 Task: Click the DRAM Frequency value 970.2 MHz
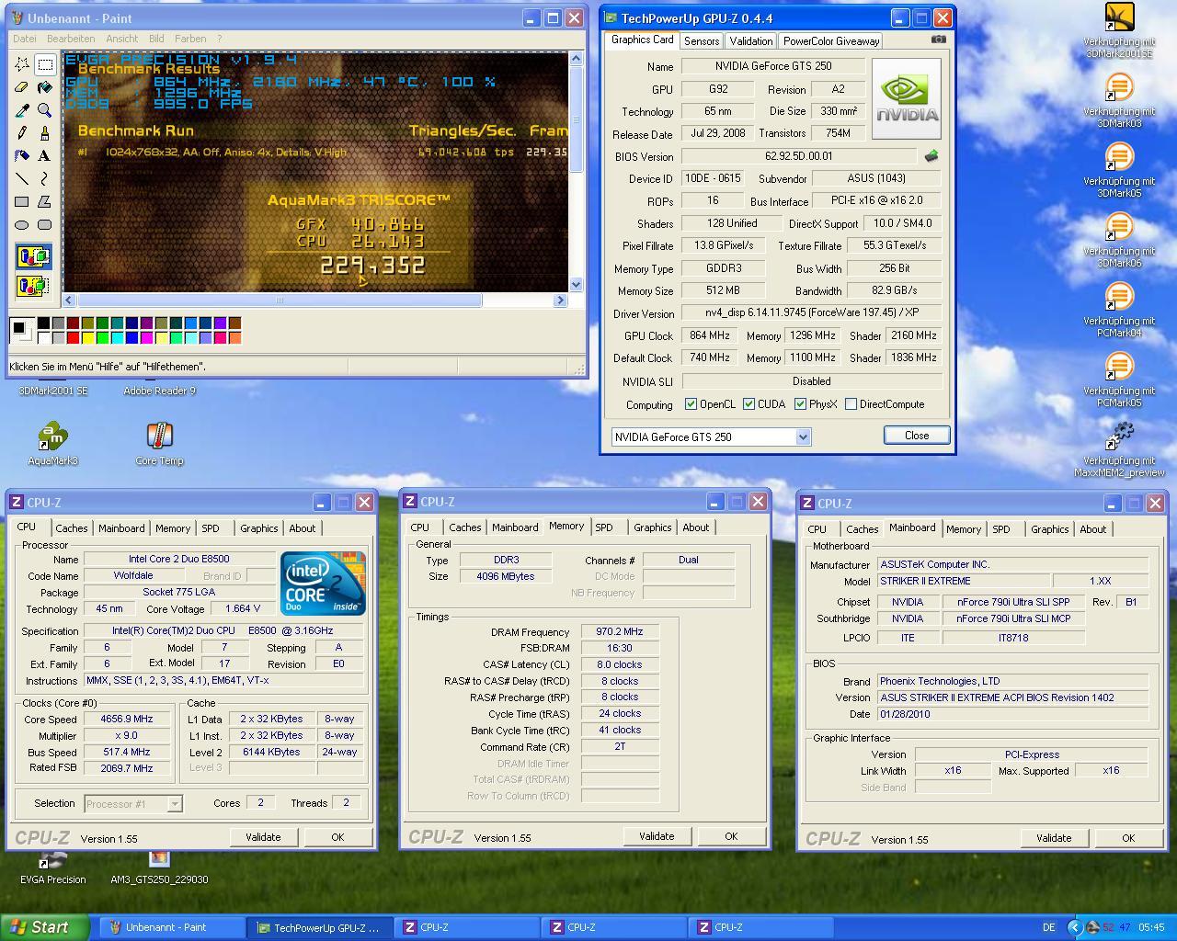620,632
